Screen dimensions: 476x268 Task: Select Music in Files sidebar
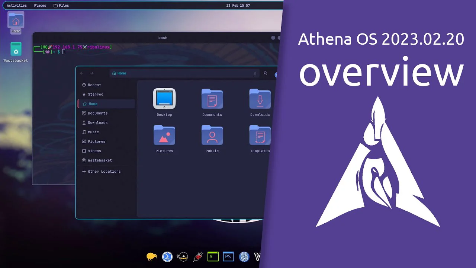[x=106, y=132]
